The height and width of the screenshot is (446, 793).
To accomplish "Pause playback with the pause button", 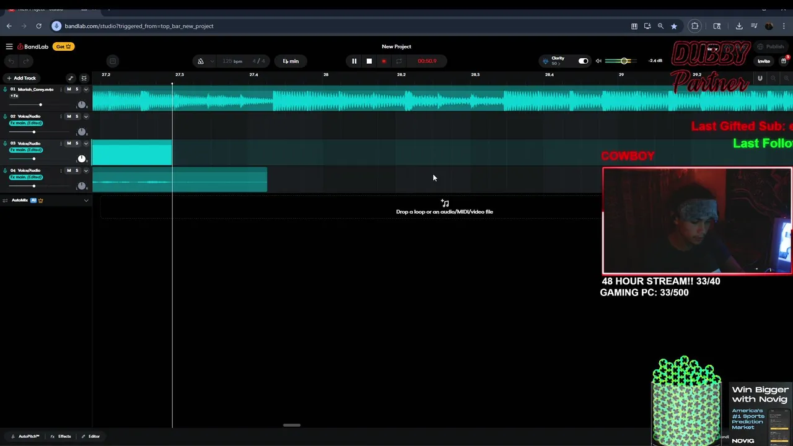I will (x=354, y=61).
